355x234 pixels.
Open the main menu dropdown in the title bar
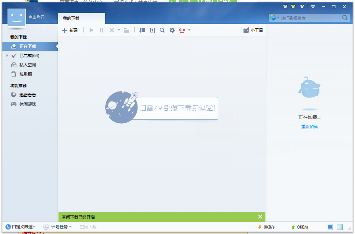point(313,7)
